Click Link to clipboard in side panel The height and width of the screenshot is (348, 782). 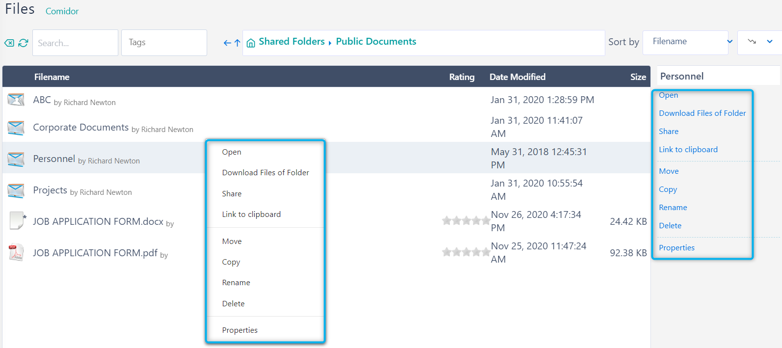coord(688,150)
